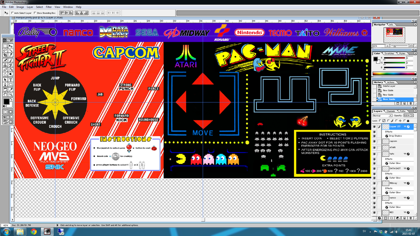
Task: Delete current state in History panel
Action: (411, 103)
